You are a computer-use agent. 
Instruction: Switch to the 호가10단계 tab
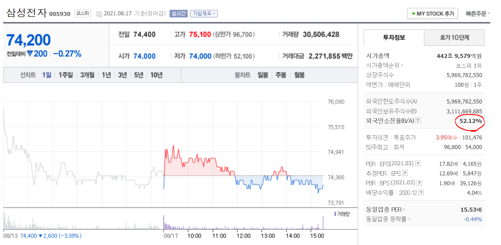pos(454,37)
